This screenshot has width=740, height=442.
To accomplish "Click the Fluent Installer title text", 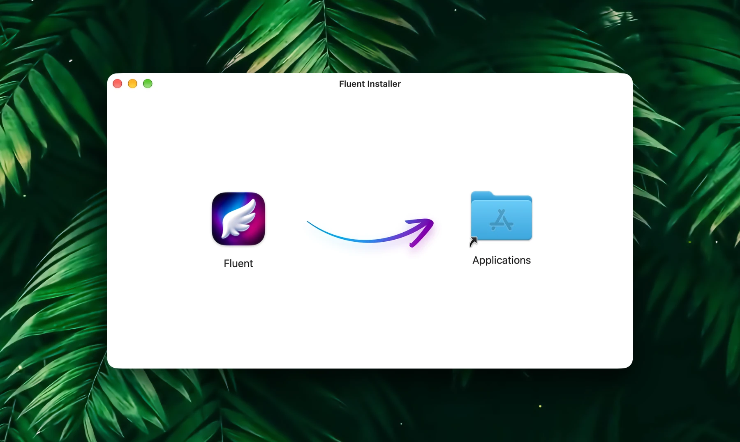I will coord(370,84).
